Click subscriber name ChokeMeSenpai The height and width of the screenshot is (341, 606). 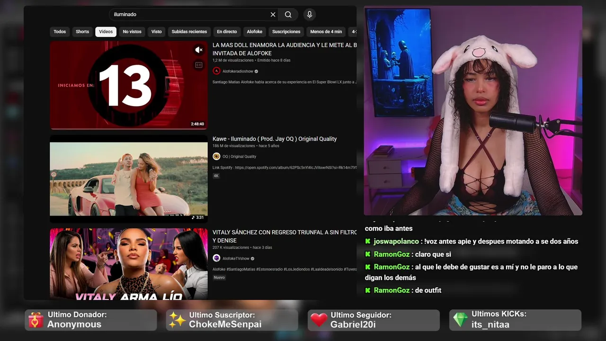pos(225,324)
